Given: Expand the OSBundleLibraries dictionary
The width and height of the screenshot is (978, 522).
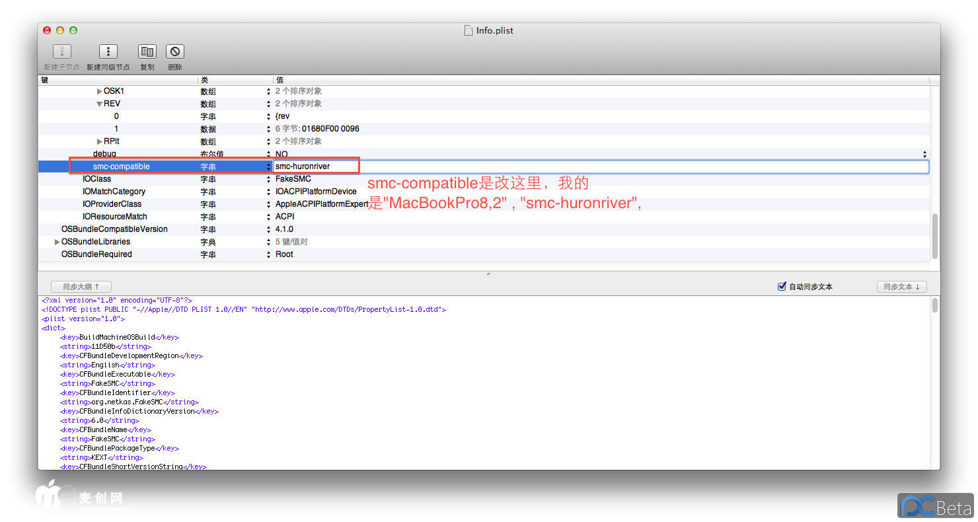Looking at the screenshot, I should (x=57, y=242).
